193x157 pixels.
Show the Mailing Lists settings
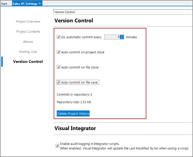(28, 52)
